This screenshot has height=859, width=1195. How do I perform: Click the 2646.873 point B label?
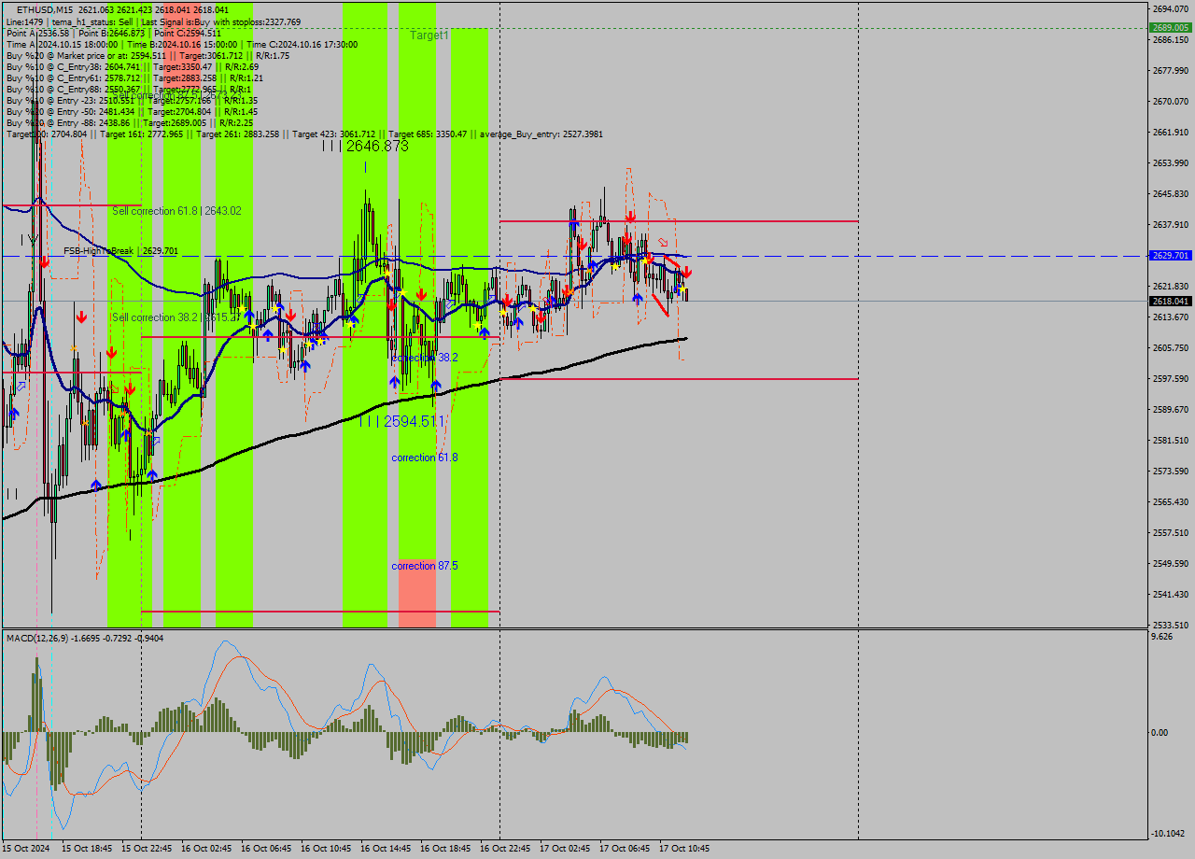(366, 147)
